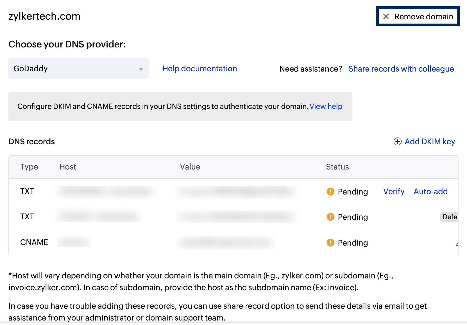Click the chevron in the GoDaddy selector

141,68
